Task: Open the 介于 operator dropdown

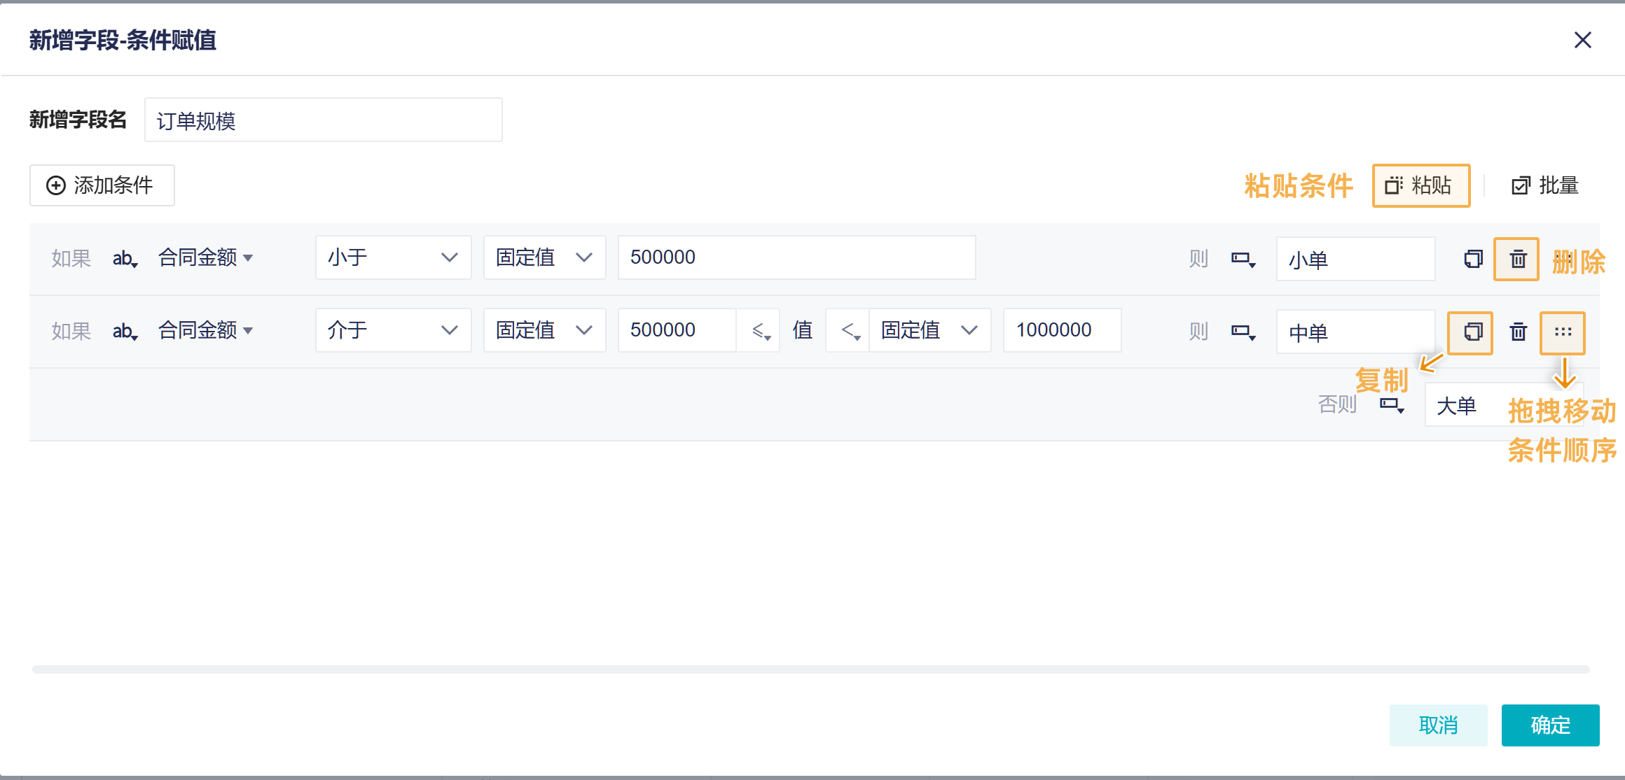Action: [x=393, y=330]
